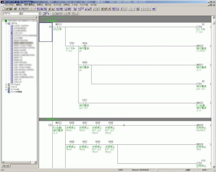Viewport: 216px width, 172px height.
Task: Click the blue monitor icon at toolbar end
Action: (x=154, y=9)
